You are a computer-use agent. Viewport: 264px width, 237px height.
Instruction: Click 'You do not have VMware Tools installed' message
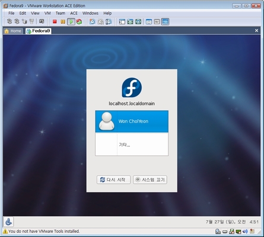[x=44, y=231]
